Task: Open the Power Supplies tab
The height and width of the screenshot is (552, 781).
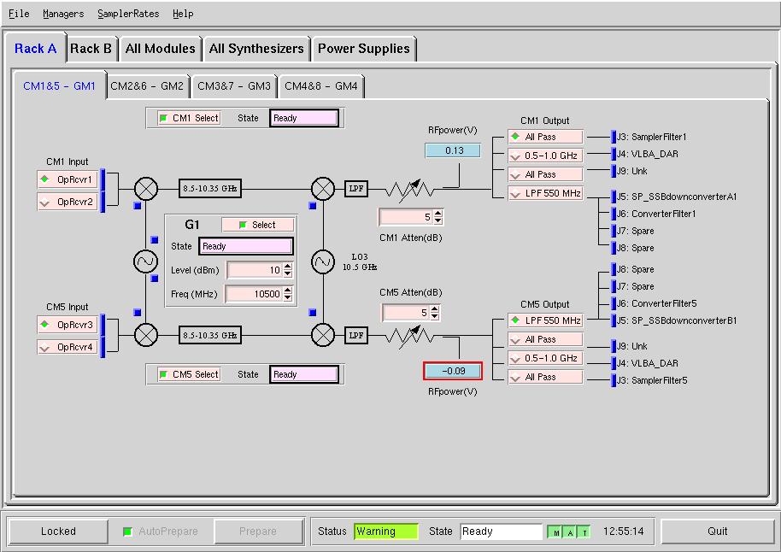Action: tap(364, 49)
